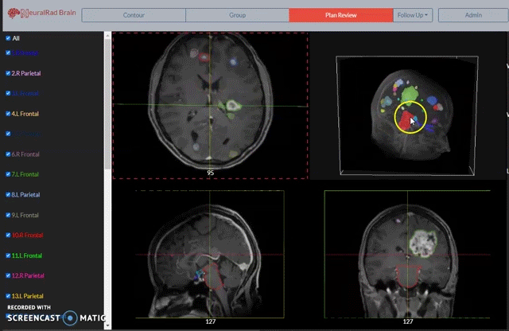Click the large tumor in coronal view
Viewport: 509px width, 331px height.
[x=422, y=243]
